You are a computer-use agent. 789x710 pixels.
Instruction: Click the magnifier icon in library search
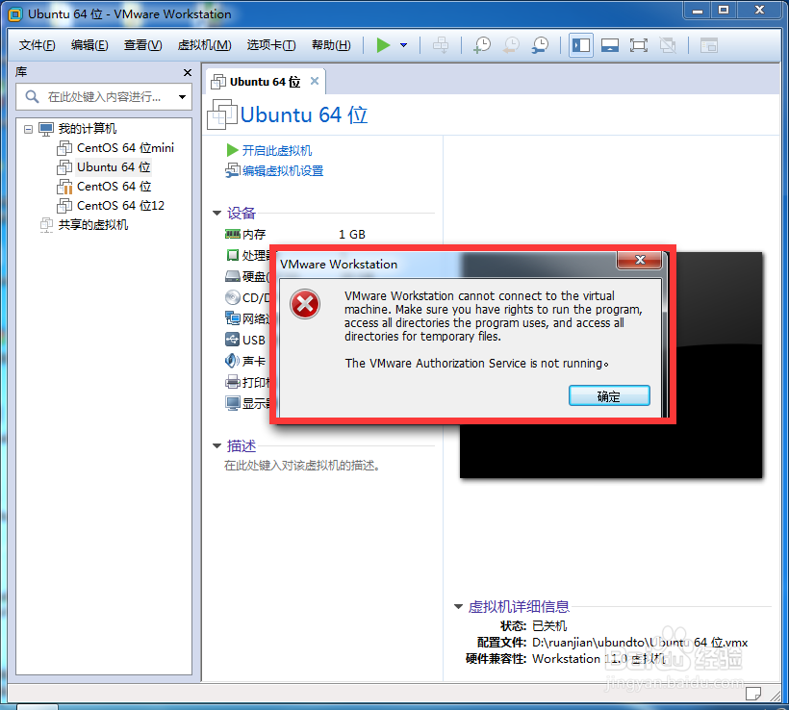[32, 96]
